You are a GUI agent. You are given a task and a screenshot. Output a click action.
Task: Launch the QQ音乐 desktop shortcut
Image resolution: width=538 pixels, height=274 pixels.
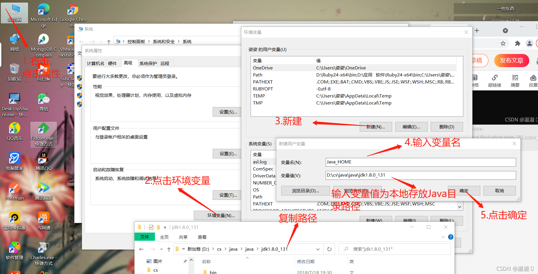(15, 132)
